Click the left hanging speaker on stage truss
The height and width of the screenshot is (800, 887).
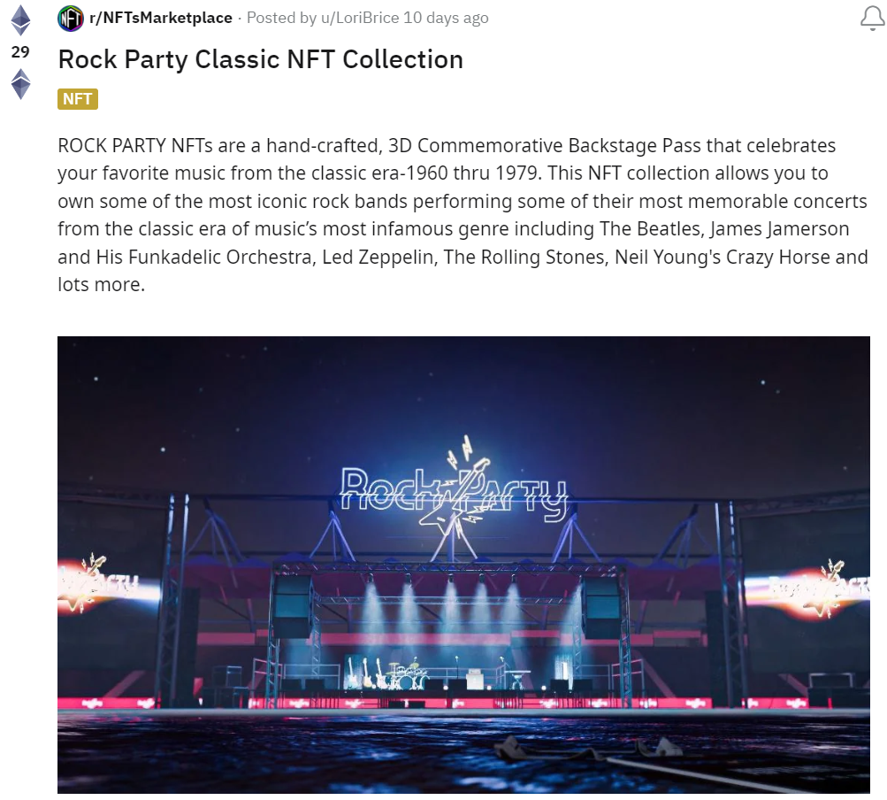click(291, 606)
